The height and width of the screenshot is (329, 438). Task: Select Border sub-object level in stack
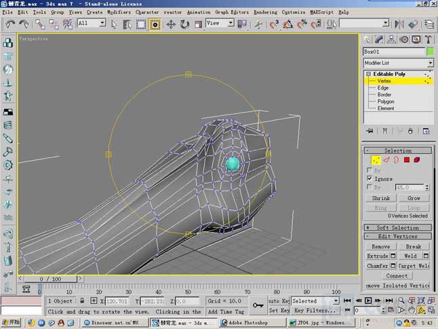pos(384,94)
